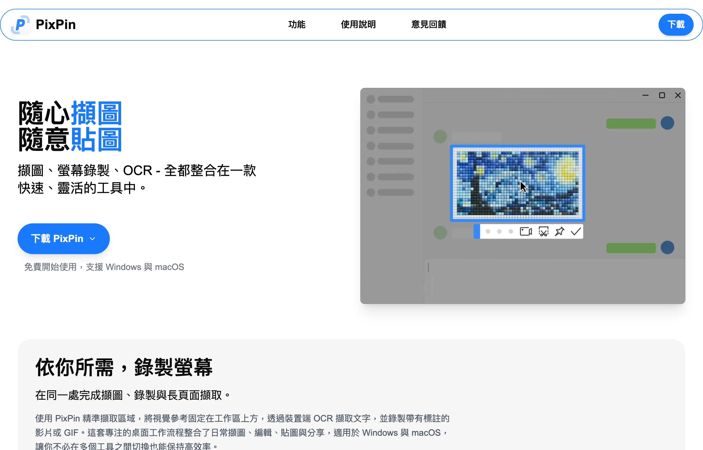Click the paragraph starting 使用 PixPin 精準擷取區域
Screen dimensions: 703x450
coord(242,432)
